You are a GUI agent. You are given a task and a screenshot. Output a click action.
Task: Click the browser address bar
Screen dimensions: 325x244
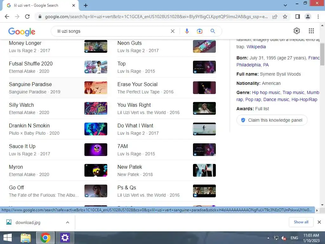[x=156, y=17]
